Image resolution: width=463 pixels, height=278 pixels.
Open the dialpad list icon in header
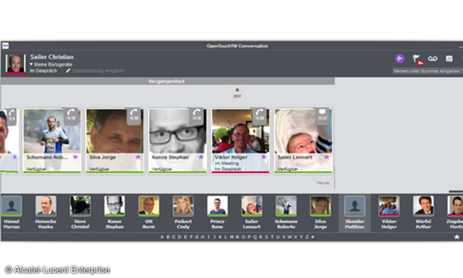(449, 58)
